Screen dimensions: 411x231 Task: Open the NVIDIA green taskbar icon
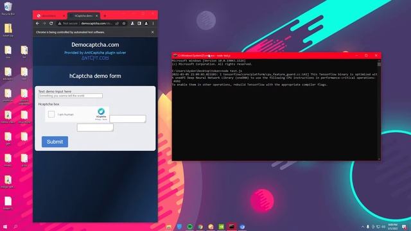pyautogui.click(x=222, y=227)
